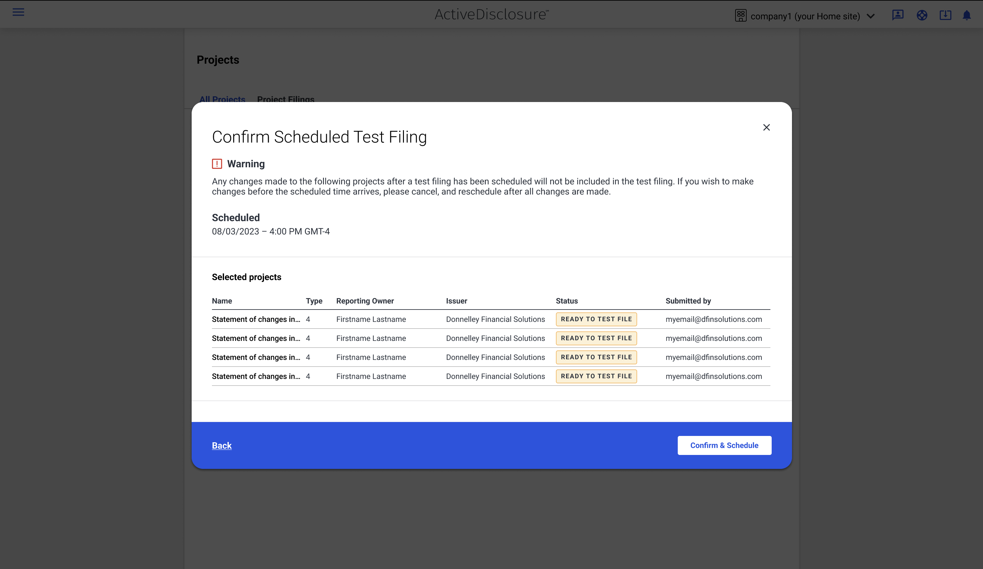The height and width of the screenshot is (569, 983).
Task: Open the downloads icon in header
Action: tap(945, 15)
